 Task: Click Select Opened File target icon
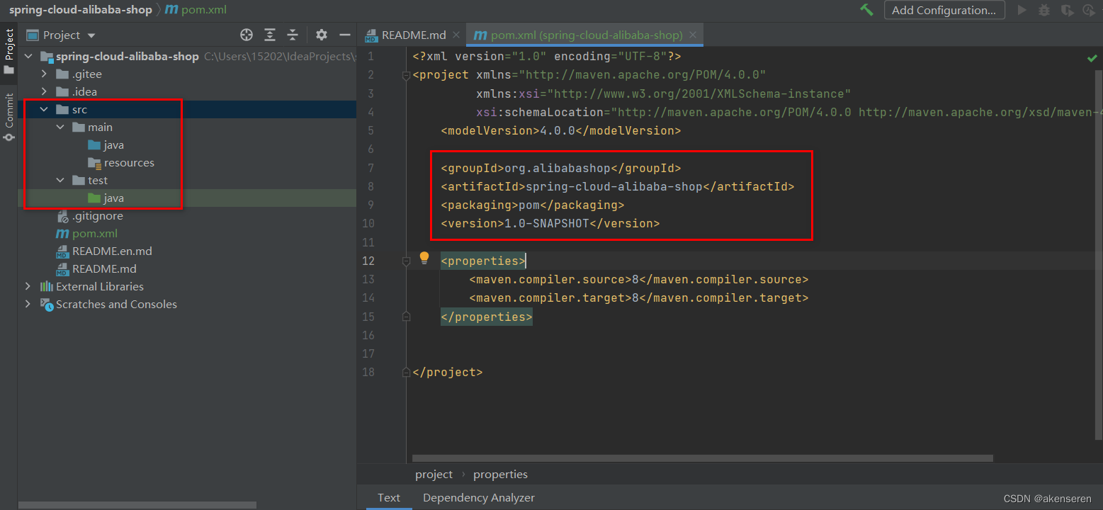(x=247, y=35)
